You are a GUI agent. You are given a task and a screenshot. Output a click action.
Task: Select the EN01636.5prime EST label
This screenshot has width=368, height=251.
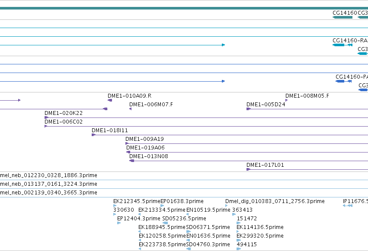pyautogui.click(x=208, y=236)
